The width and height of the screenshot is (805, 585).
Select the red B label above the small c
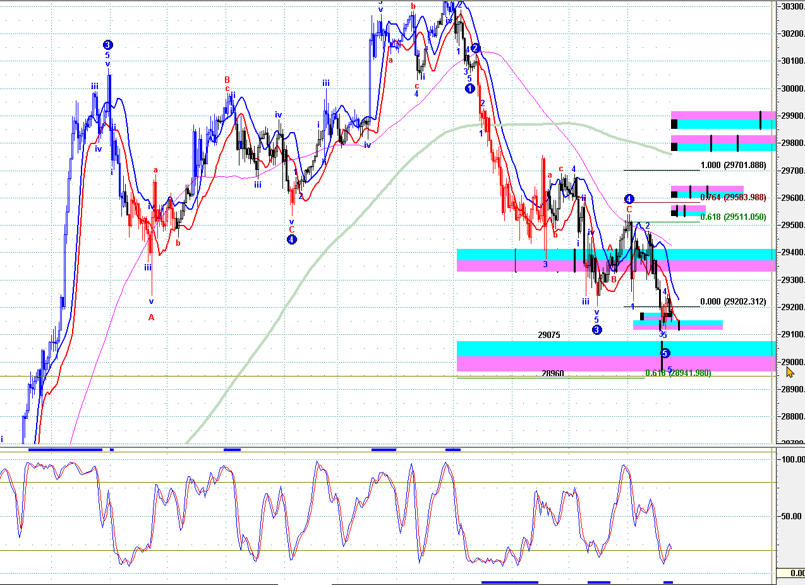click(x=227, y=80)
